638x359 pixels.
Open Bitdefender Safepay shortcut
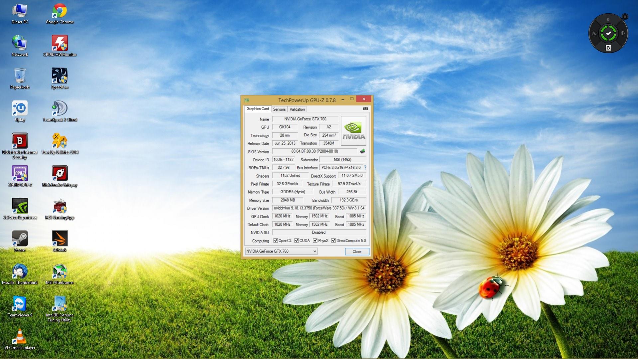60,176
